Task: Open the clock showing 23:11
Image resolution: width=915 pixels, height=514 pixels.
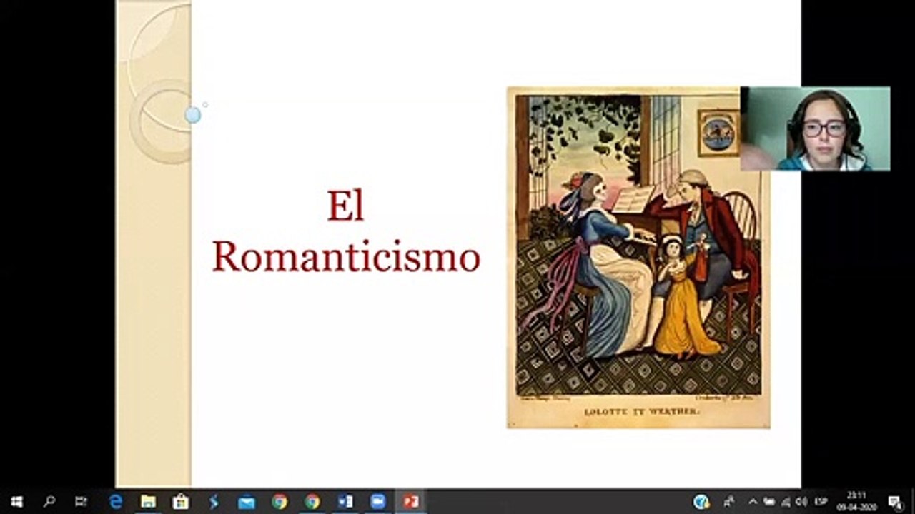Action: 855,501
